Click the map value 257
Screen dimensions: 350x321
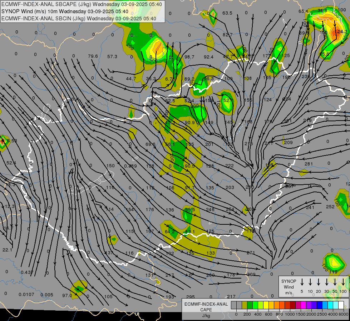click(x=290, y=187)
